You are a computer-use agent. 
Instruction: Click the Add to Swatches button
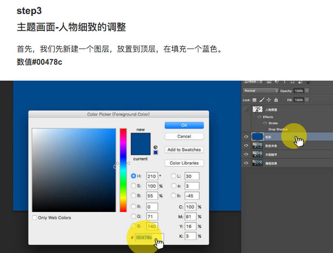tap(184, 150)
